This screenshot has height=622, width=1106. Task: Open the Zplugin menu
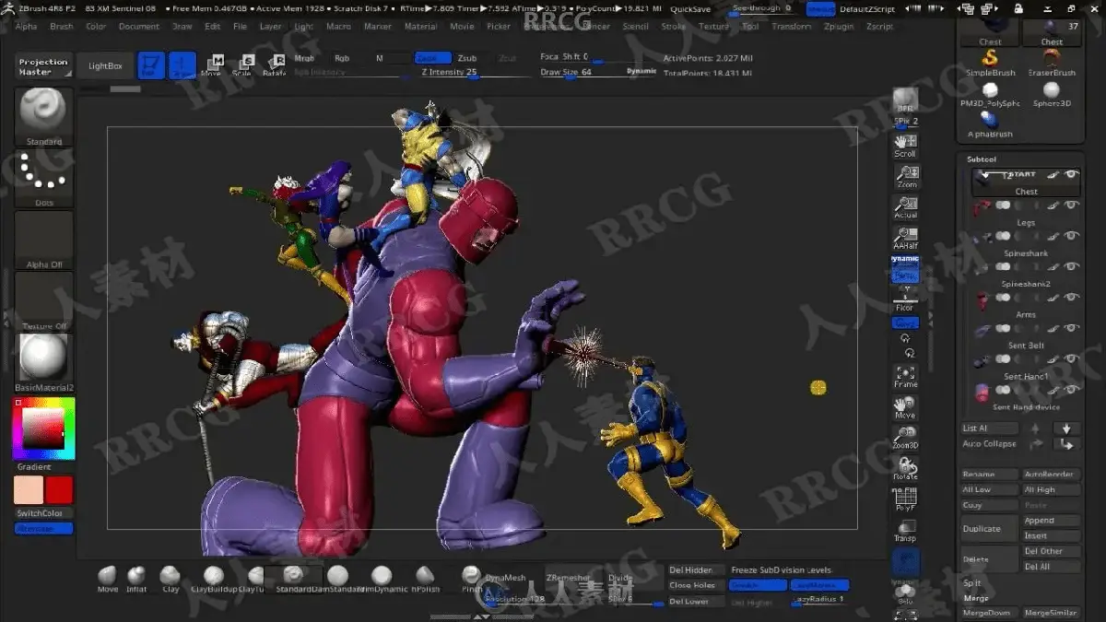(839, 27)
